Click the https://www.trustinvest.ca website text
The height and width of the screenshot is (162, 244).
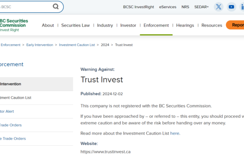pos(105,152)
